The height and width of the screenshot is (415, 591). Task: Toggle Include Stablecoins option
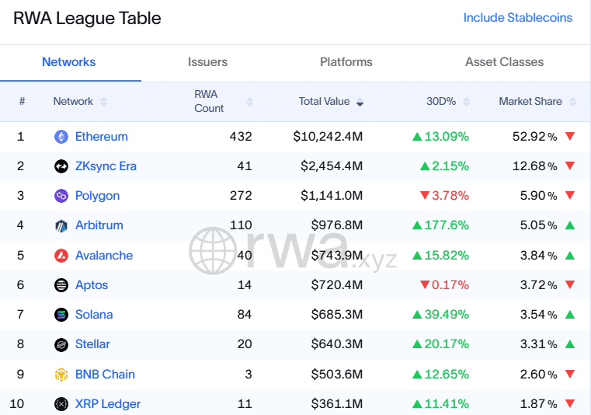click(x=517, y=17)
